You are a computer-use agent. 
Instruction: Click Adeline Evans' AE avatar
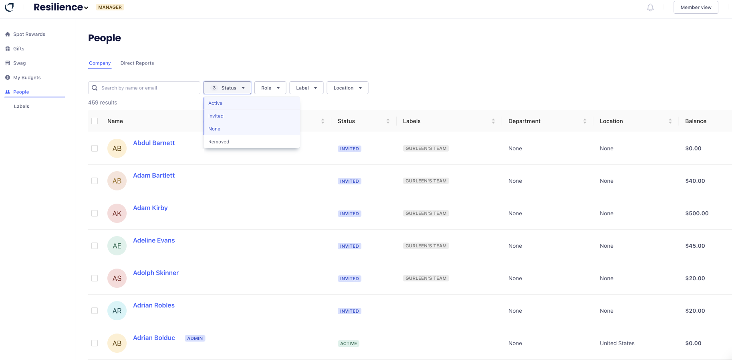click(x=117, y=246)
